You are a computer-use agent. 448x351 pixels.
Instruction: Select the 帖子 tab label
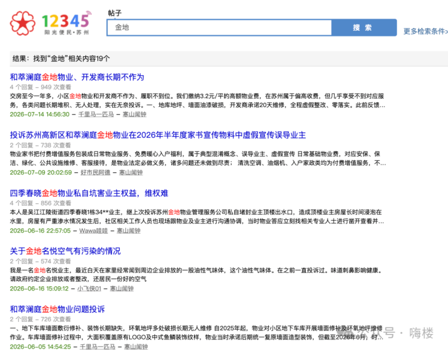[x=114, y=13]
